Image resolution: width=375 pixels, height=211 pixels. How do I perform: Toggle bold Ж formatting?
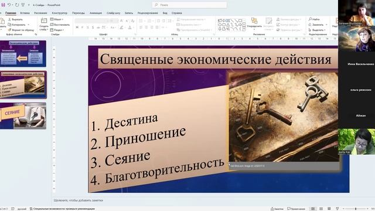coord(77,28)
